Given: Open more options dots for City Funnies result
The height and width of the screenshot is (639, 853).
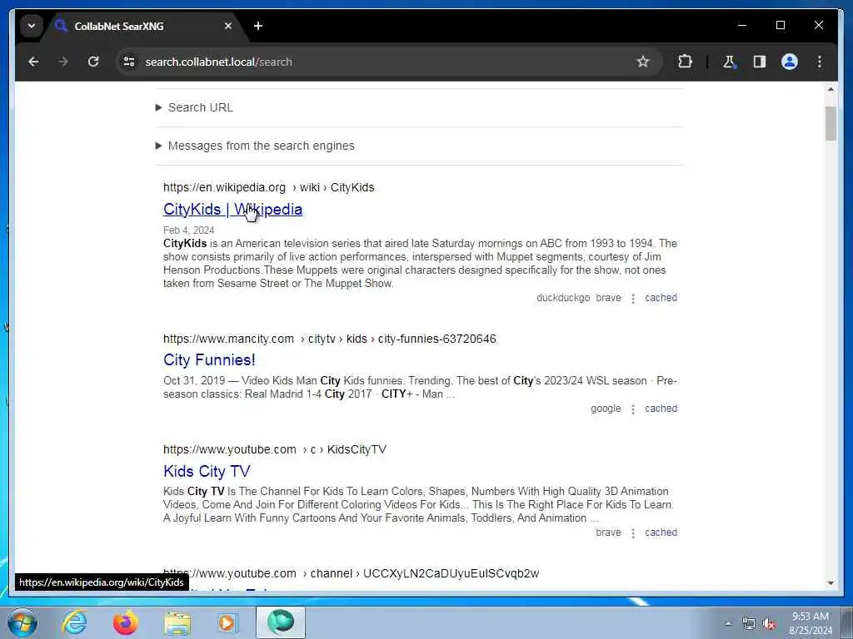Looking at the screenshot, I should 633,409.
